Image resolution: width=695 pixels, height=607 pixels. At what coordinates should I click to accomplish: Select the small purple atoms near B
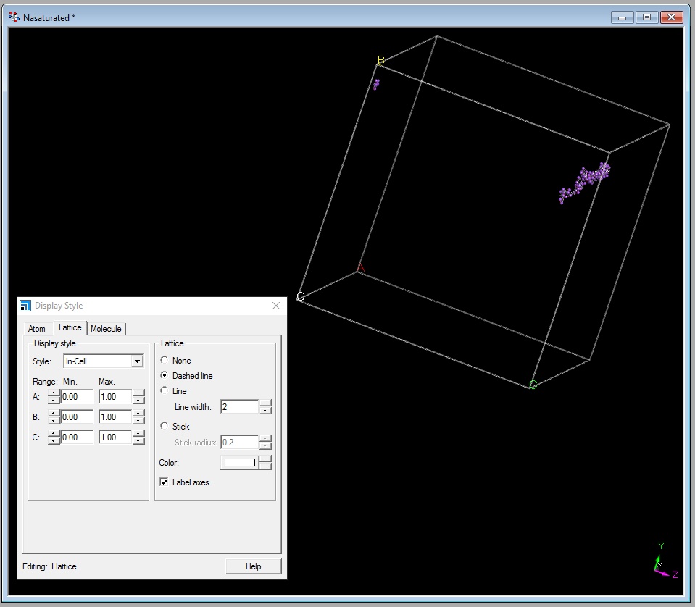376,84
